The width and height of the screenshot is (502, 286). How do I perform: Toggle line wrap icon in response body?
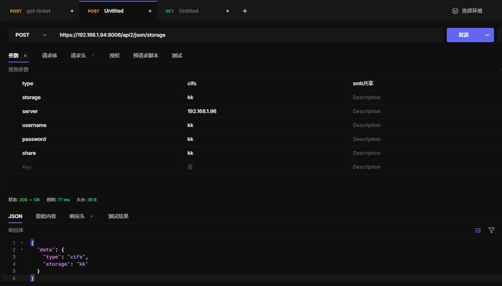(x=478, y=230)
